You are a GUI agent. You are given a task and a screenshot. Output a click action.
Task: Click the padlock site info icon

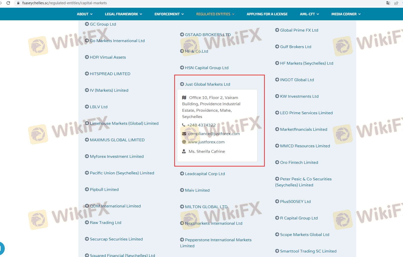tap(18, 3)
